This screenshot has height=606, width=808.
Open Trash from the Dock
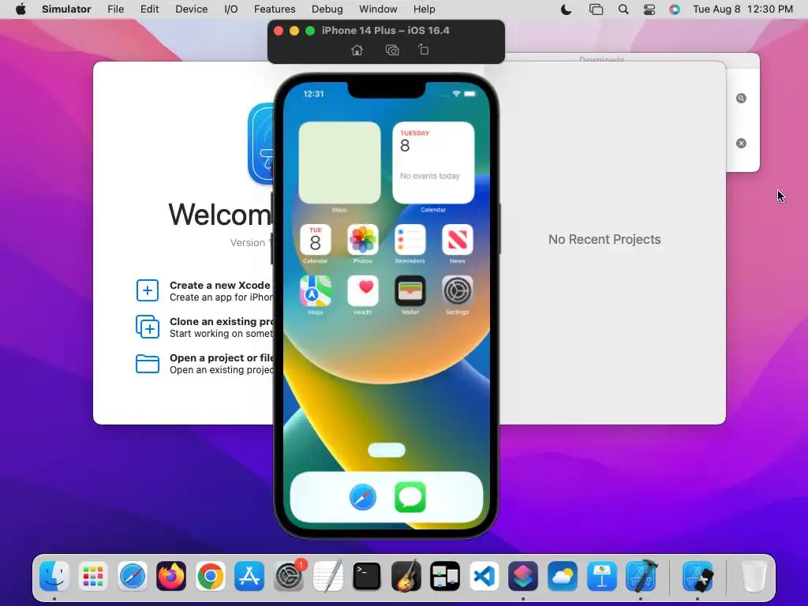point(754,575)
